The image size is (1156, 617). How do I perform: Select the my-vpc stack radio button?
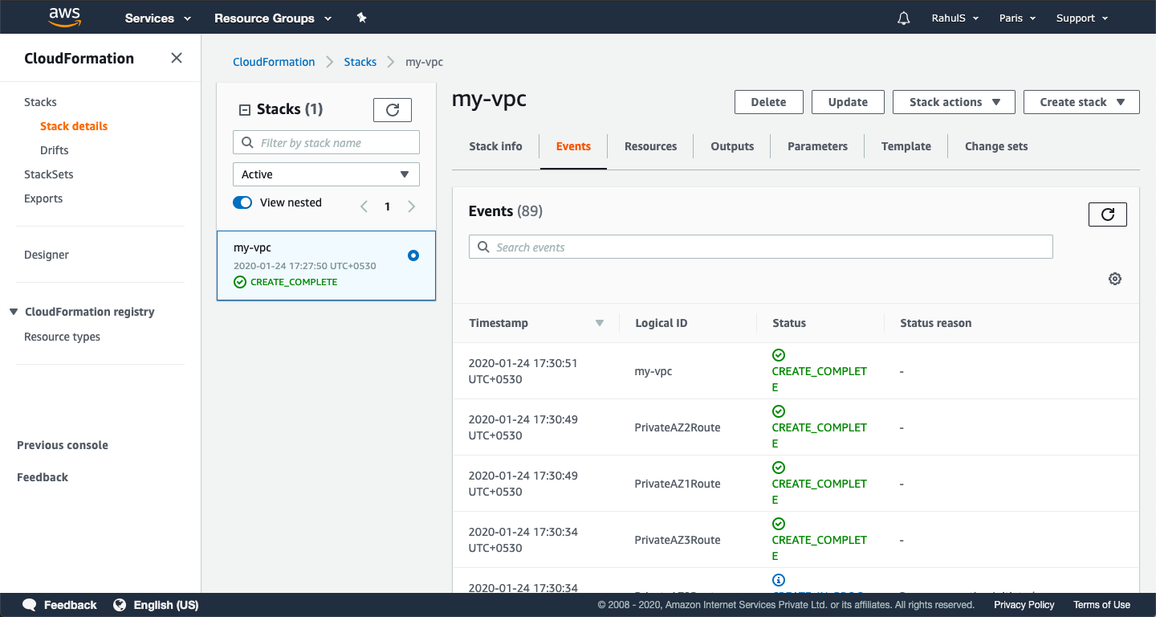tap(413, 255)
